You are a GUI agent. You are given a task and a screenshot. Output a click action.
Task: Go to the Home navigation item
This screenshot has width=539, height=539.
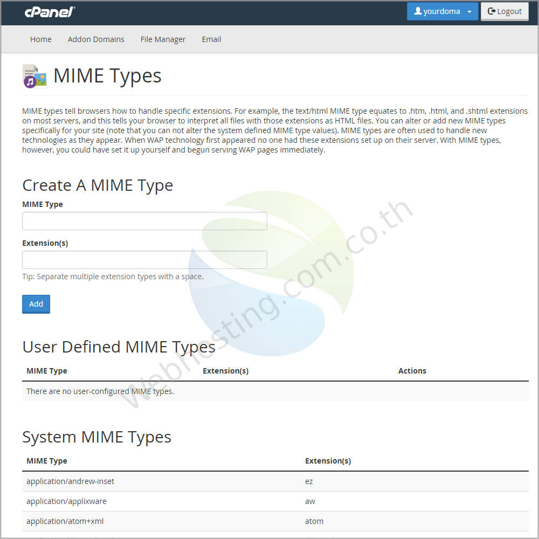tap(41, 39)
